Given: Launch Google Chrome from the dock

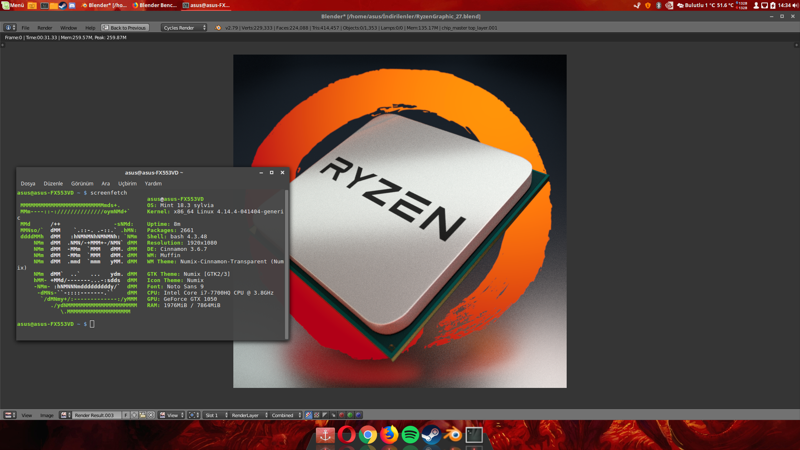Looking at the screenshot, I should tap(368, 435).
